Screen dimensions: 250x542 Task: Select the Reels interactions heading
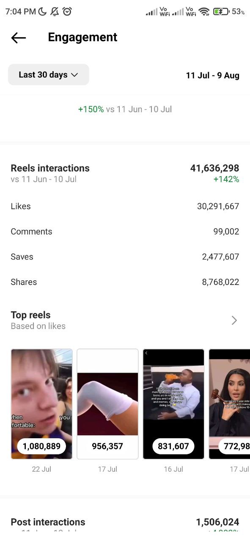[x=50, y=168]
